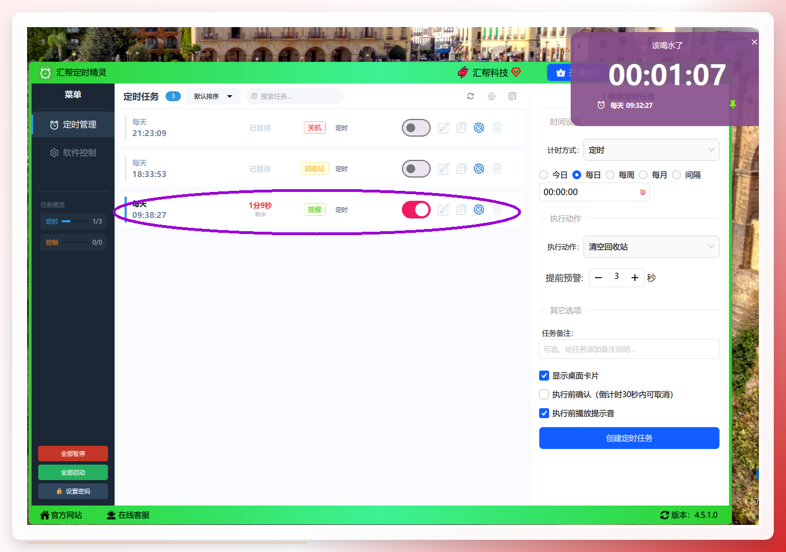Click the 00:01:07 countdown on the card
This screenshot has height=552, width=786.
[667, 75]
